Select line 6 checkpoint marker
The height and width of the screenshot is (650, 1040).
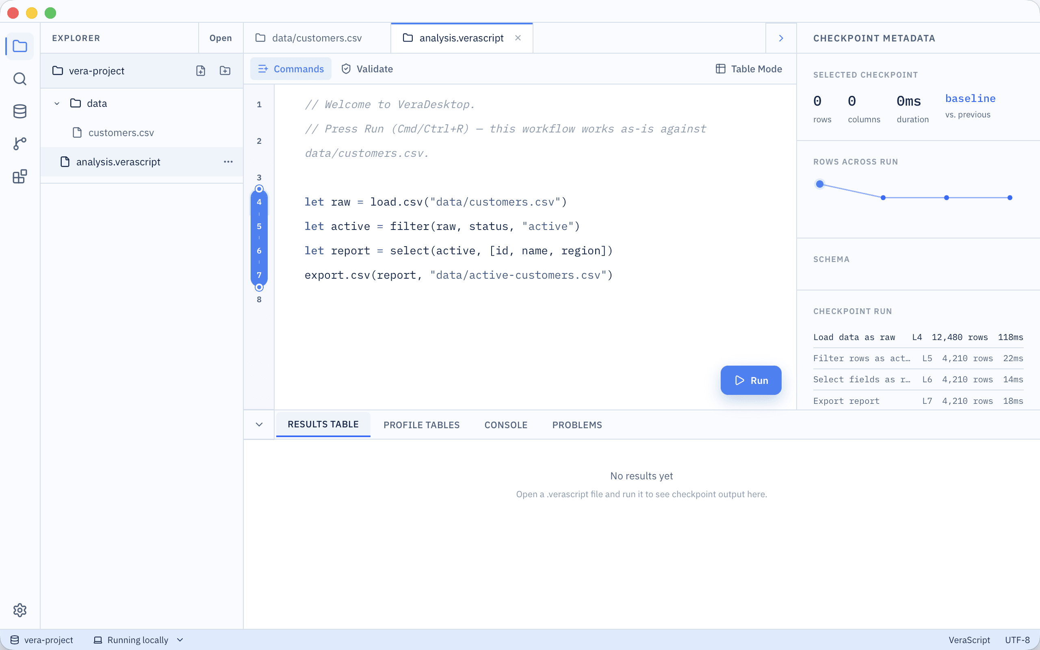click(259, 251)
